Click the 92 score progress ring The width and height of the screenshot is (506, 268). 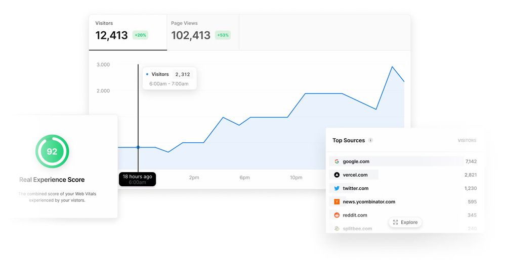point(52,151)
